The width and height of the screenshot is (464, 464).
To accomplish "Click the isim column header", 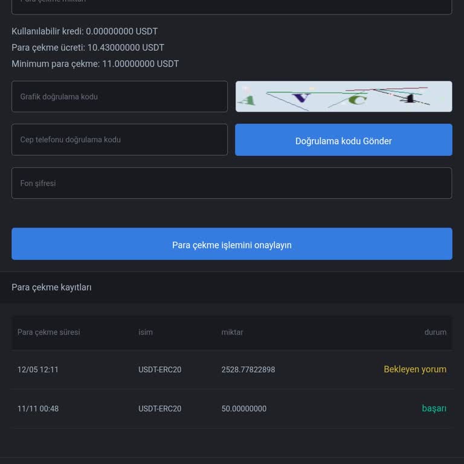I will 146,332.
